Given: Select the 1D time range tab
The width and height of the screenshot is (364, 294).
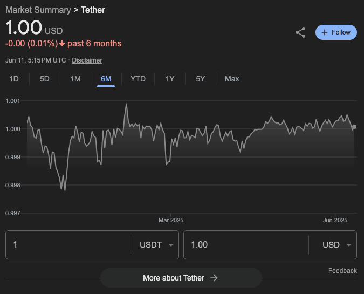Looking at the screenshot, I should click(x=14, y=79).
